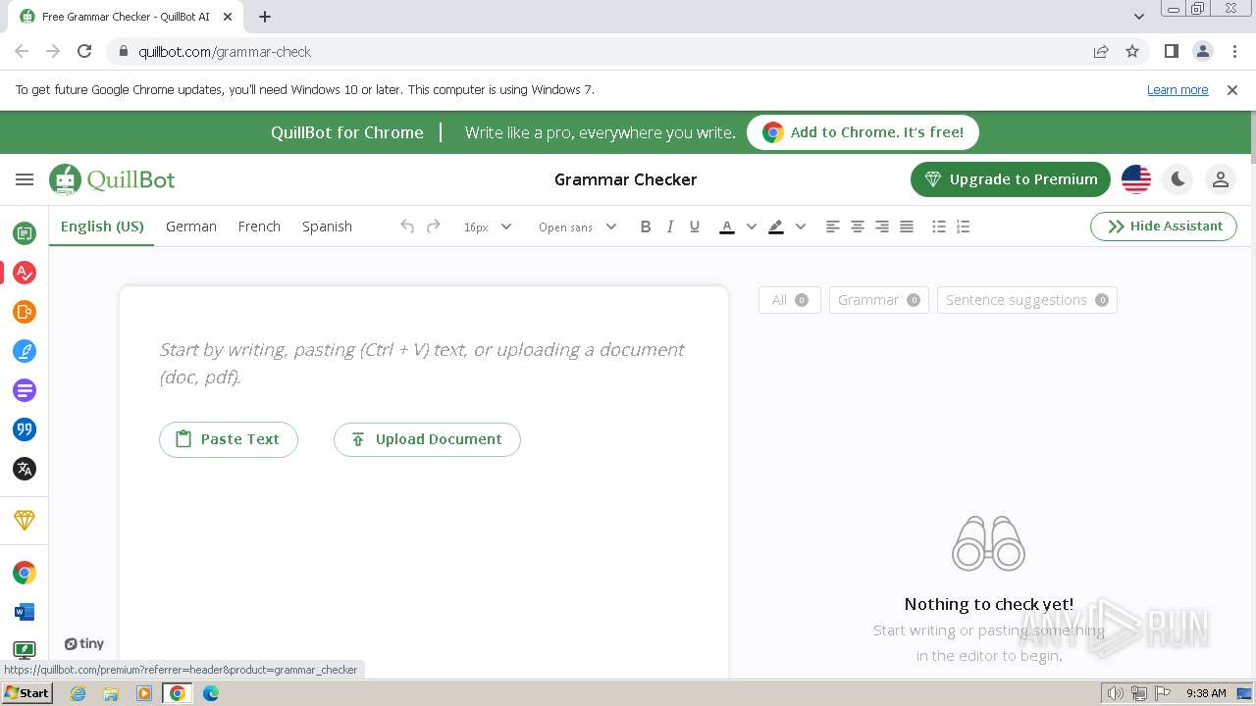Viewport: 1256px width, 706px height.
Task: Align text right
Action: (882, 227)
